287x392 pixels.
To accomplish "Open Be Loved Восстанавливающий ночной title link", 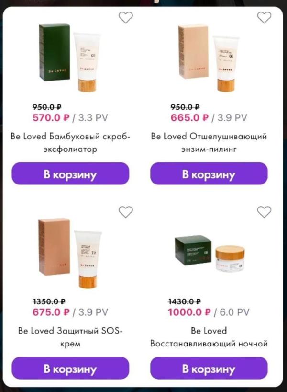I will point(209,337).
